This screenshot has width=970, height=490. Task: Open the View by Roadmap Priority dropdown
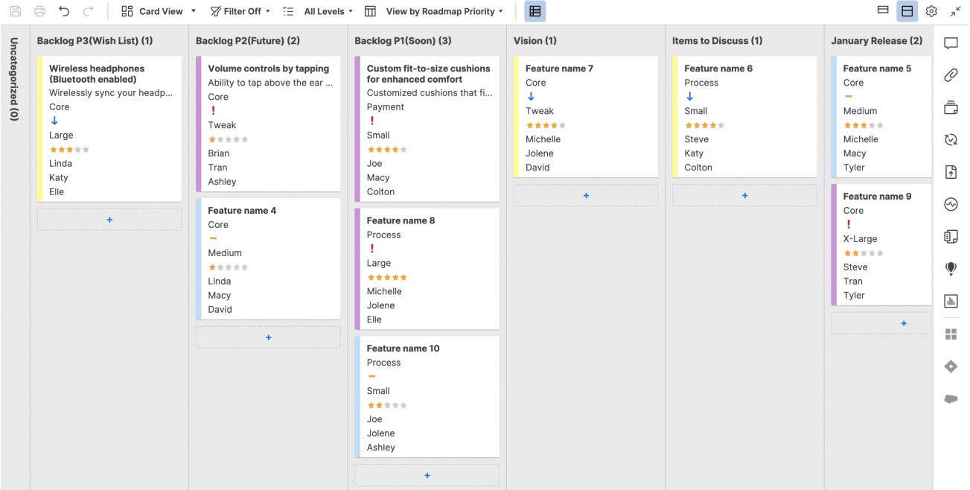point(444,11)
